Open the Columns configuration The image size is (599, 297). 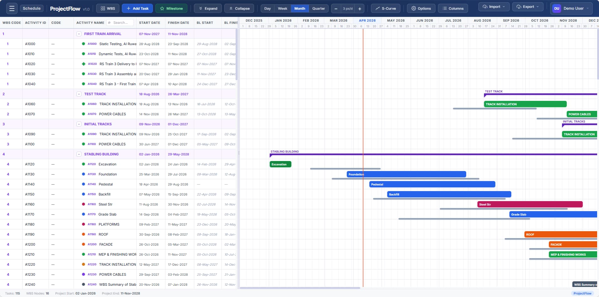tap(453, 8)
